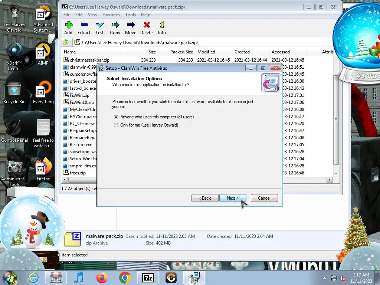The width and height of the screenshot is (380, 285).
Task: Sort by the Modified column header
Action: [213, 52]
